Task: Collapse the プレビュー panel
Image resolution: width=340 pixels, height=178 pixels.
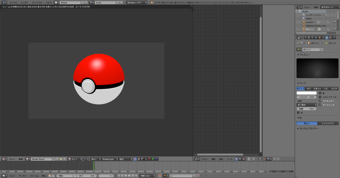Action: 304,54
